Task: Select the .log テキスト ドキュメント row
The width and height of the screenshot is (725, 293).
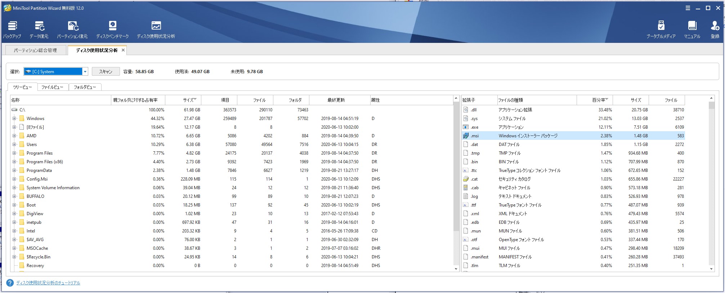Action: point(573,196)
